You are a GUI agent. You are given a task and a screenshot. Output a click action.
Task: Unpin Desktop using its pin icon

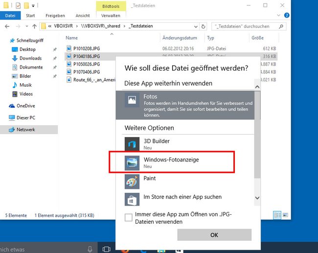[55, 49]
